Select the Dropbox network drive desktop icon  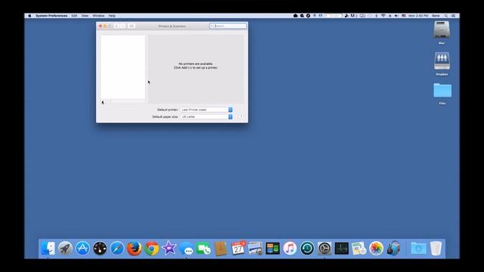point(442,61)
